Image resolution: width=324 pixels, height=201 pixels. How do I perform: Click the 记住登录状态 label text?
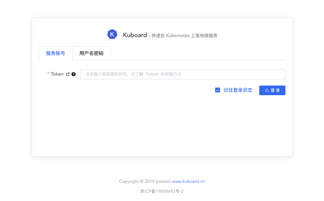point(238,90)
